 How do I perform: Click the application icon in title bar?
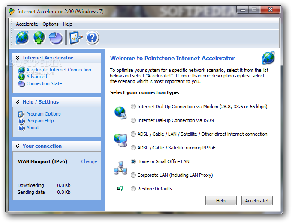12,12
